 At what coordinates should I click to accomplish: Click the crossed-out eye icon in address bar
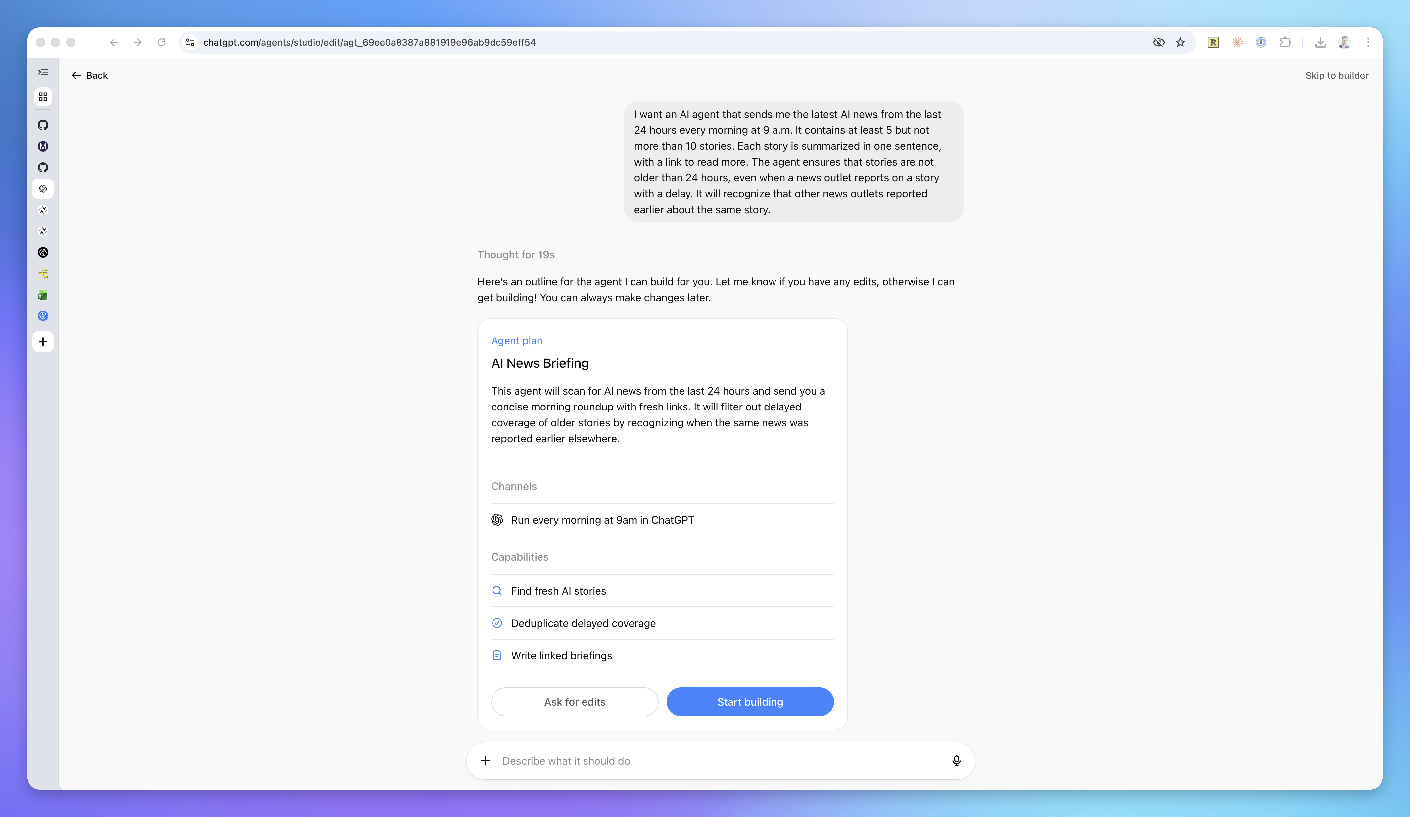[1159, 42]
